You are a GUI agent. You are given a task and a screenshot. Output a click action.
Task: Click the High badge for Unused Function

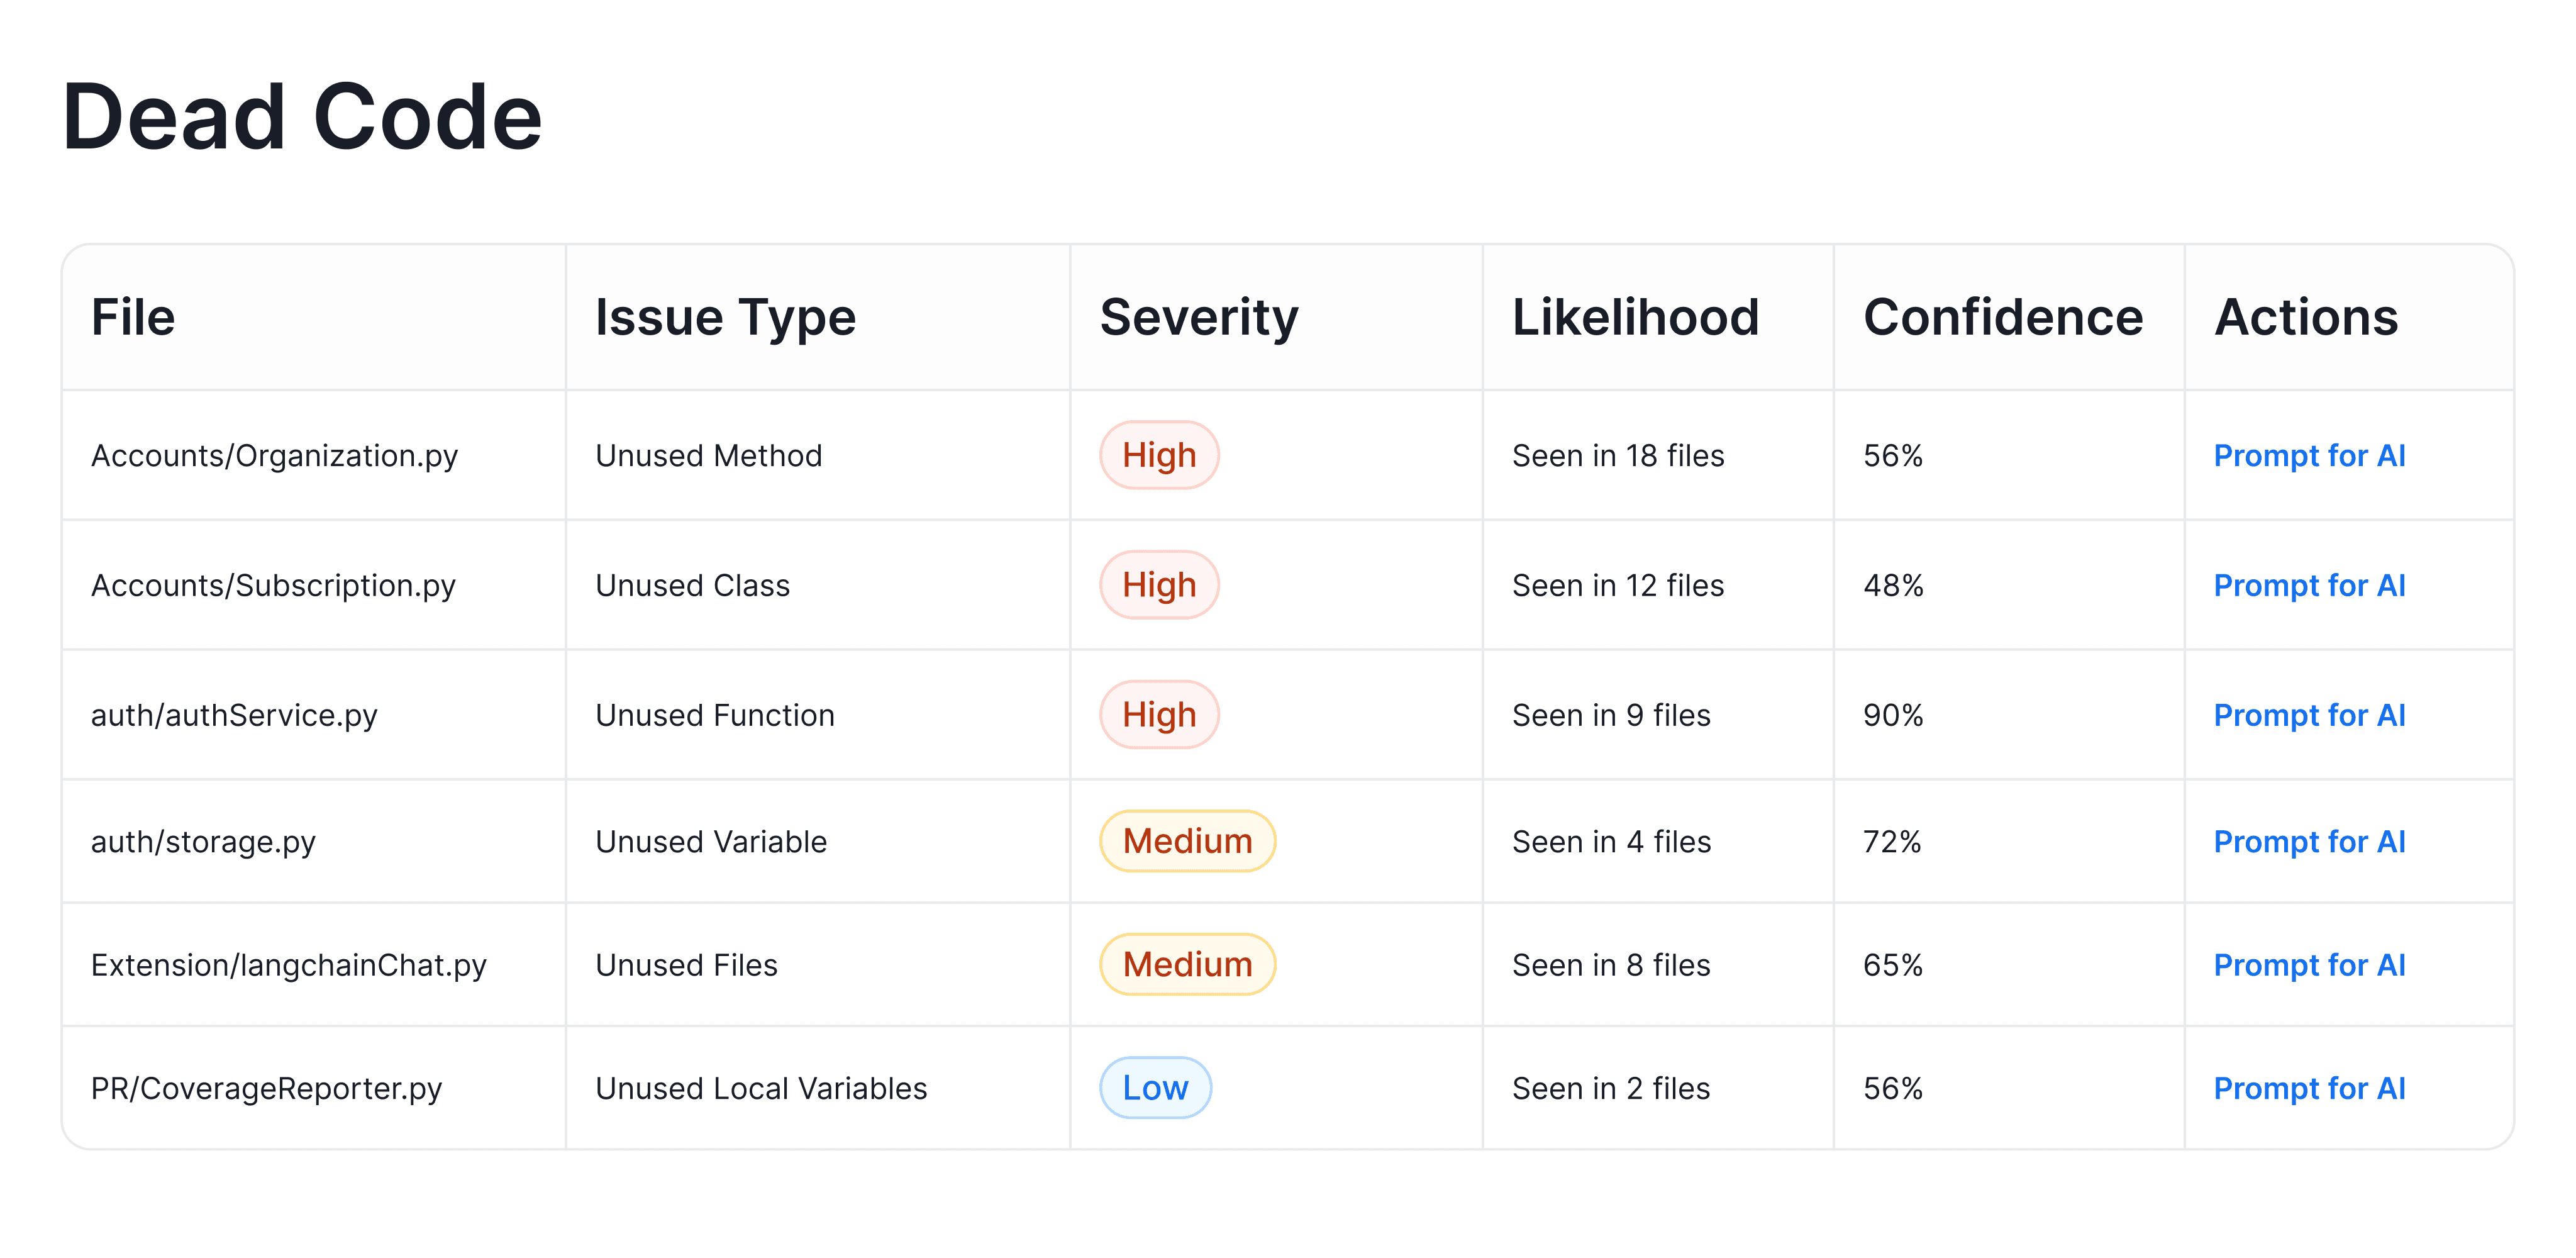pyautogui.click(x=1158, y=716)
